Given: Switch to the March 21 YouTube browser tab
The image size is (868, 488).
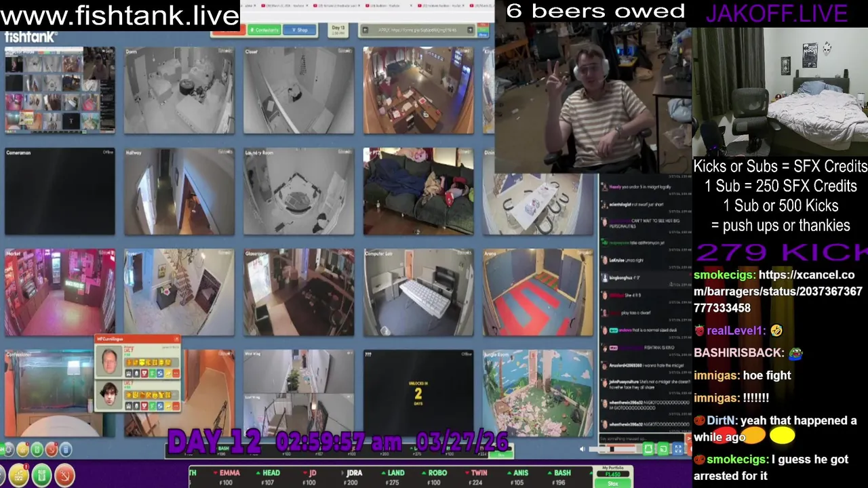Looking at the screenshot, I should click(x=285, y=5).
